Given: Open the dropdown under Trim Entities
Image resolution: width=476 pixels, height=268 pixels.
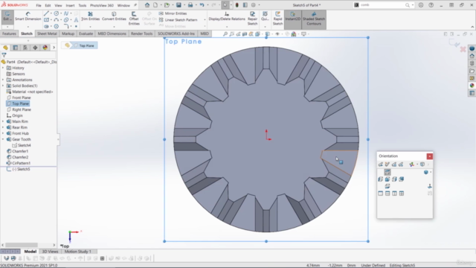Looking at the screenshot, I should pos(90,27).
